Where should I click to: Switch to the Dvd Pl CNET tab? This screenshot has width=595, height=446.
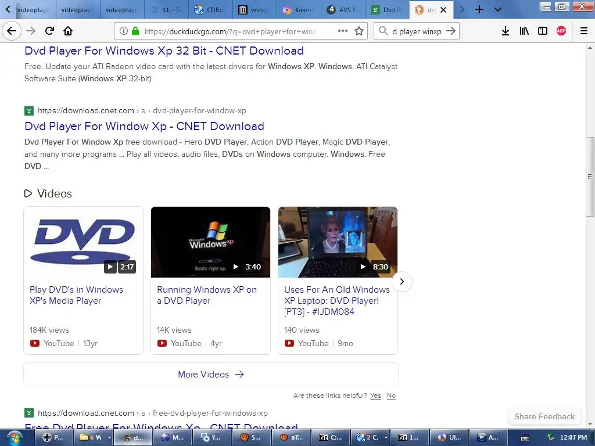point(386,10)
